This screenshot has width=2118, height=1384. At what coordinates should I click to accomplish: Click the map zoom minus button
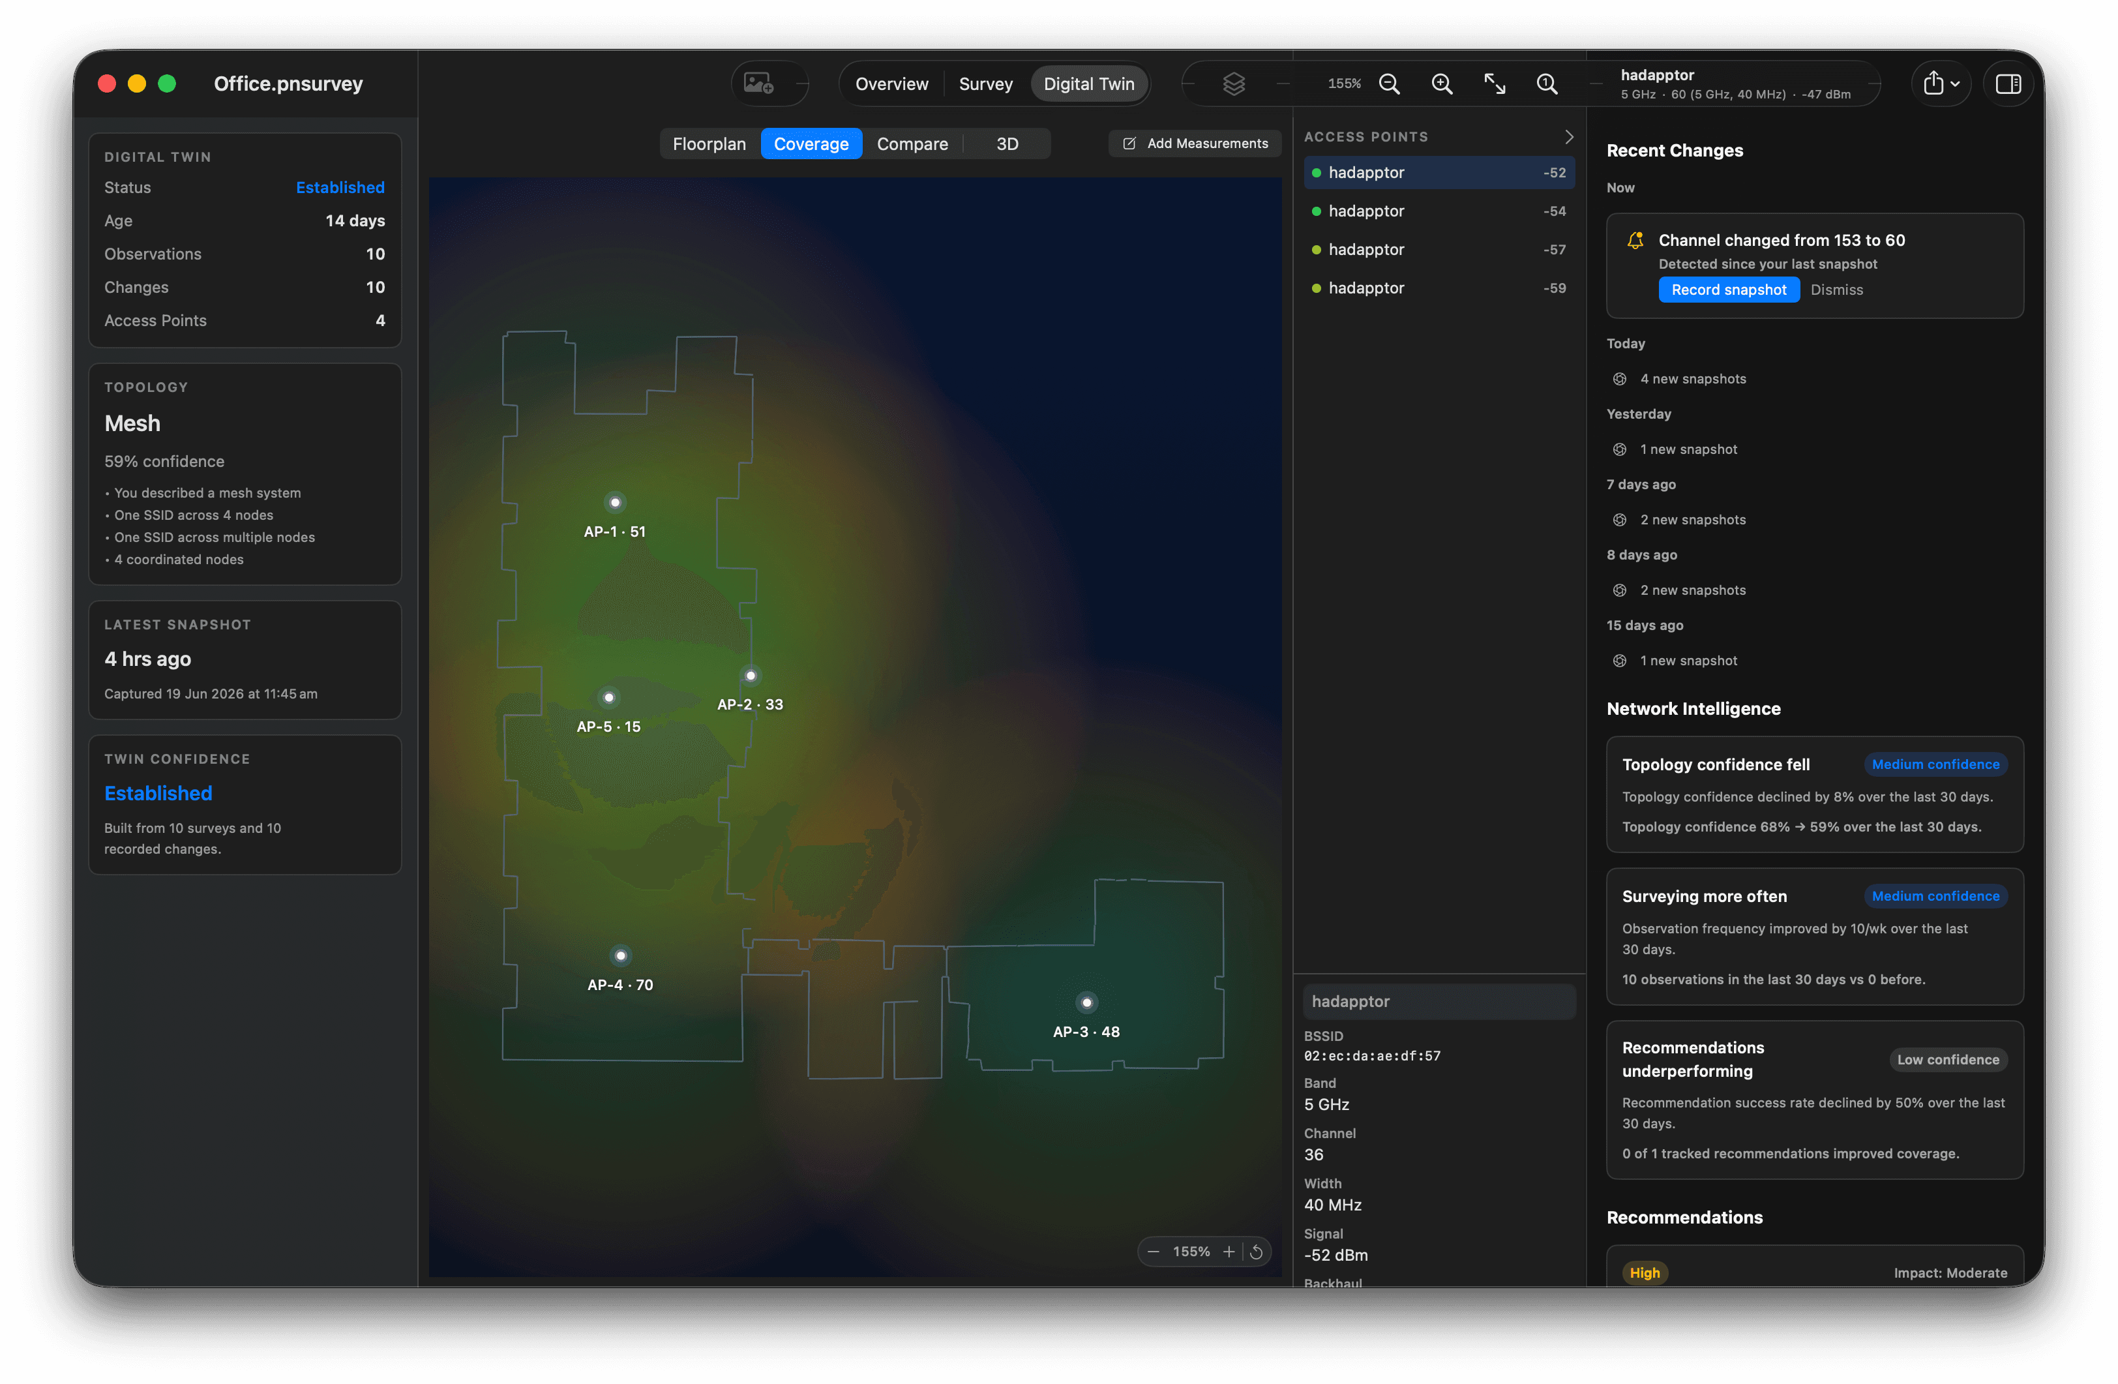(1154, 1252)
